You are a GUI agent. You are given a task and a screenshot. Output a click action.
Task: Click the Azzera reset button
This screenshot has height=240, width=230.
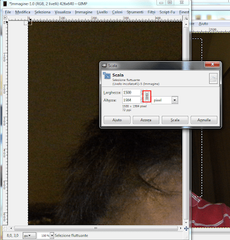pyautogui.click(x=146, y=120)
